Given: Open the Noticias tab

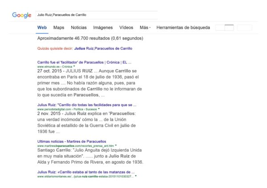Looking at the screenshot, I should tap(79, 27).
